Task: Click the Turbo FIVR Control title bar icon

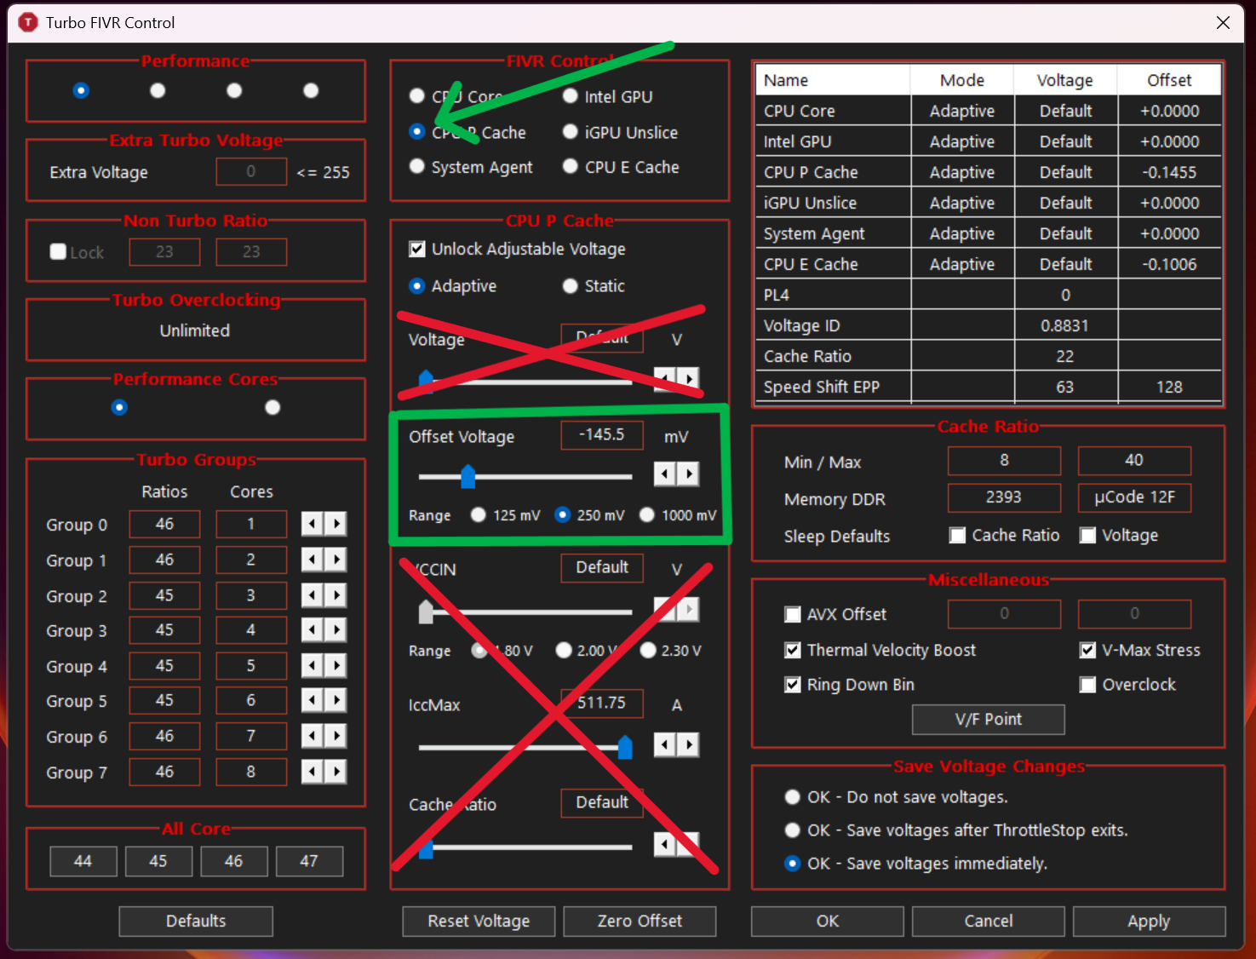Action: 28,22
